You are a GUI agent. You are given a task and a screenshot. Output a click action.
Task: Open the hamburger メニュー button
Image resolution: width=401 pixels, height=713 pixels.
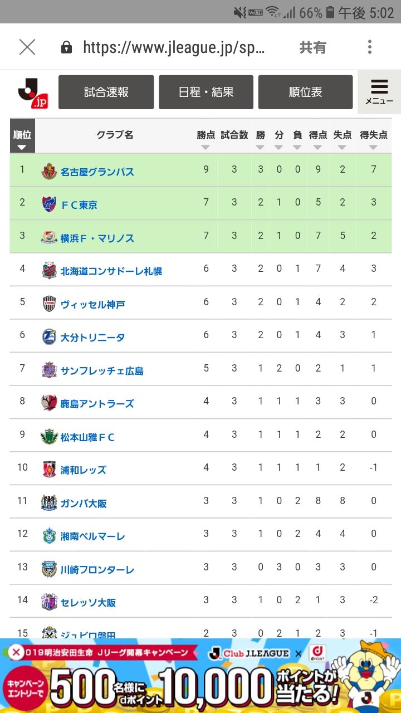tap(379, 92)
